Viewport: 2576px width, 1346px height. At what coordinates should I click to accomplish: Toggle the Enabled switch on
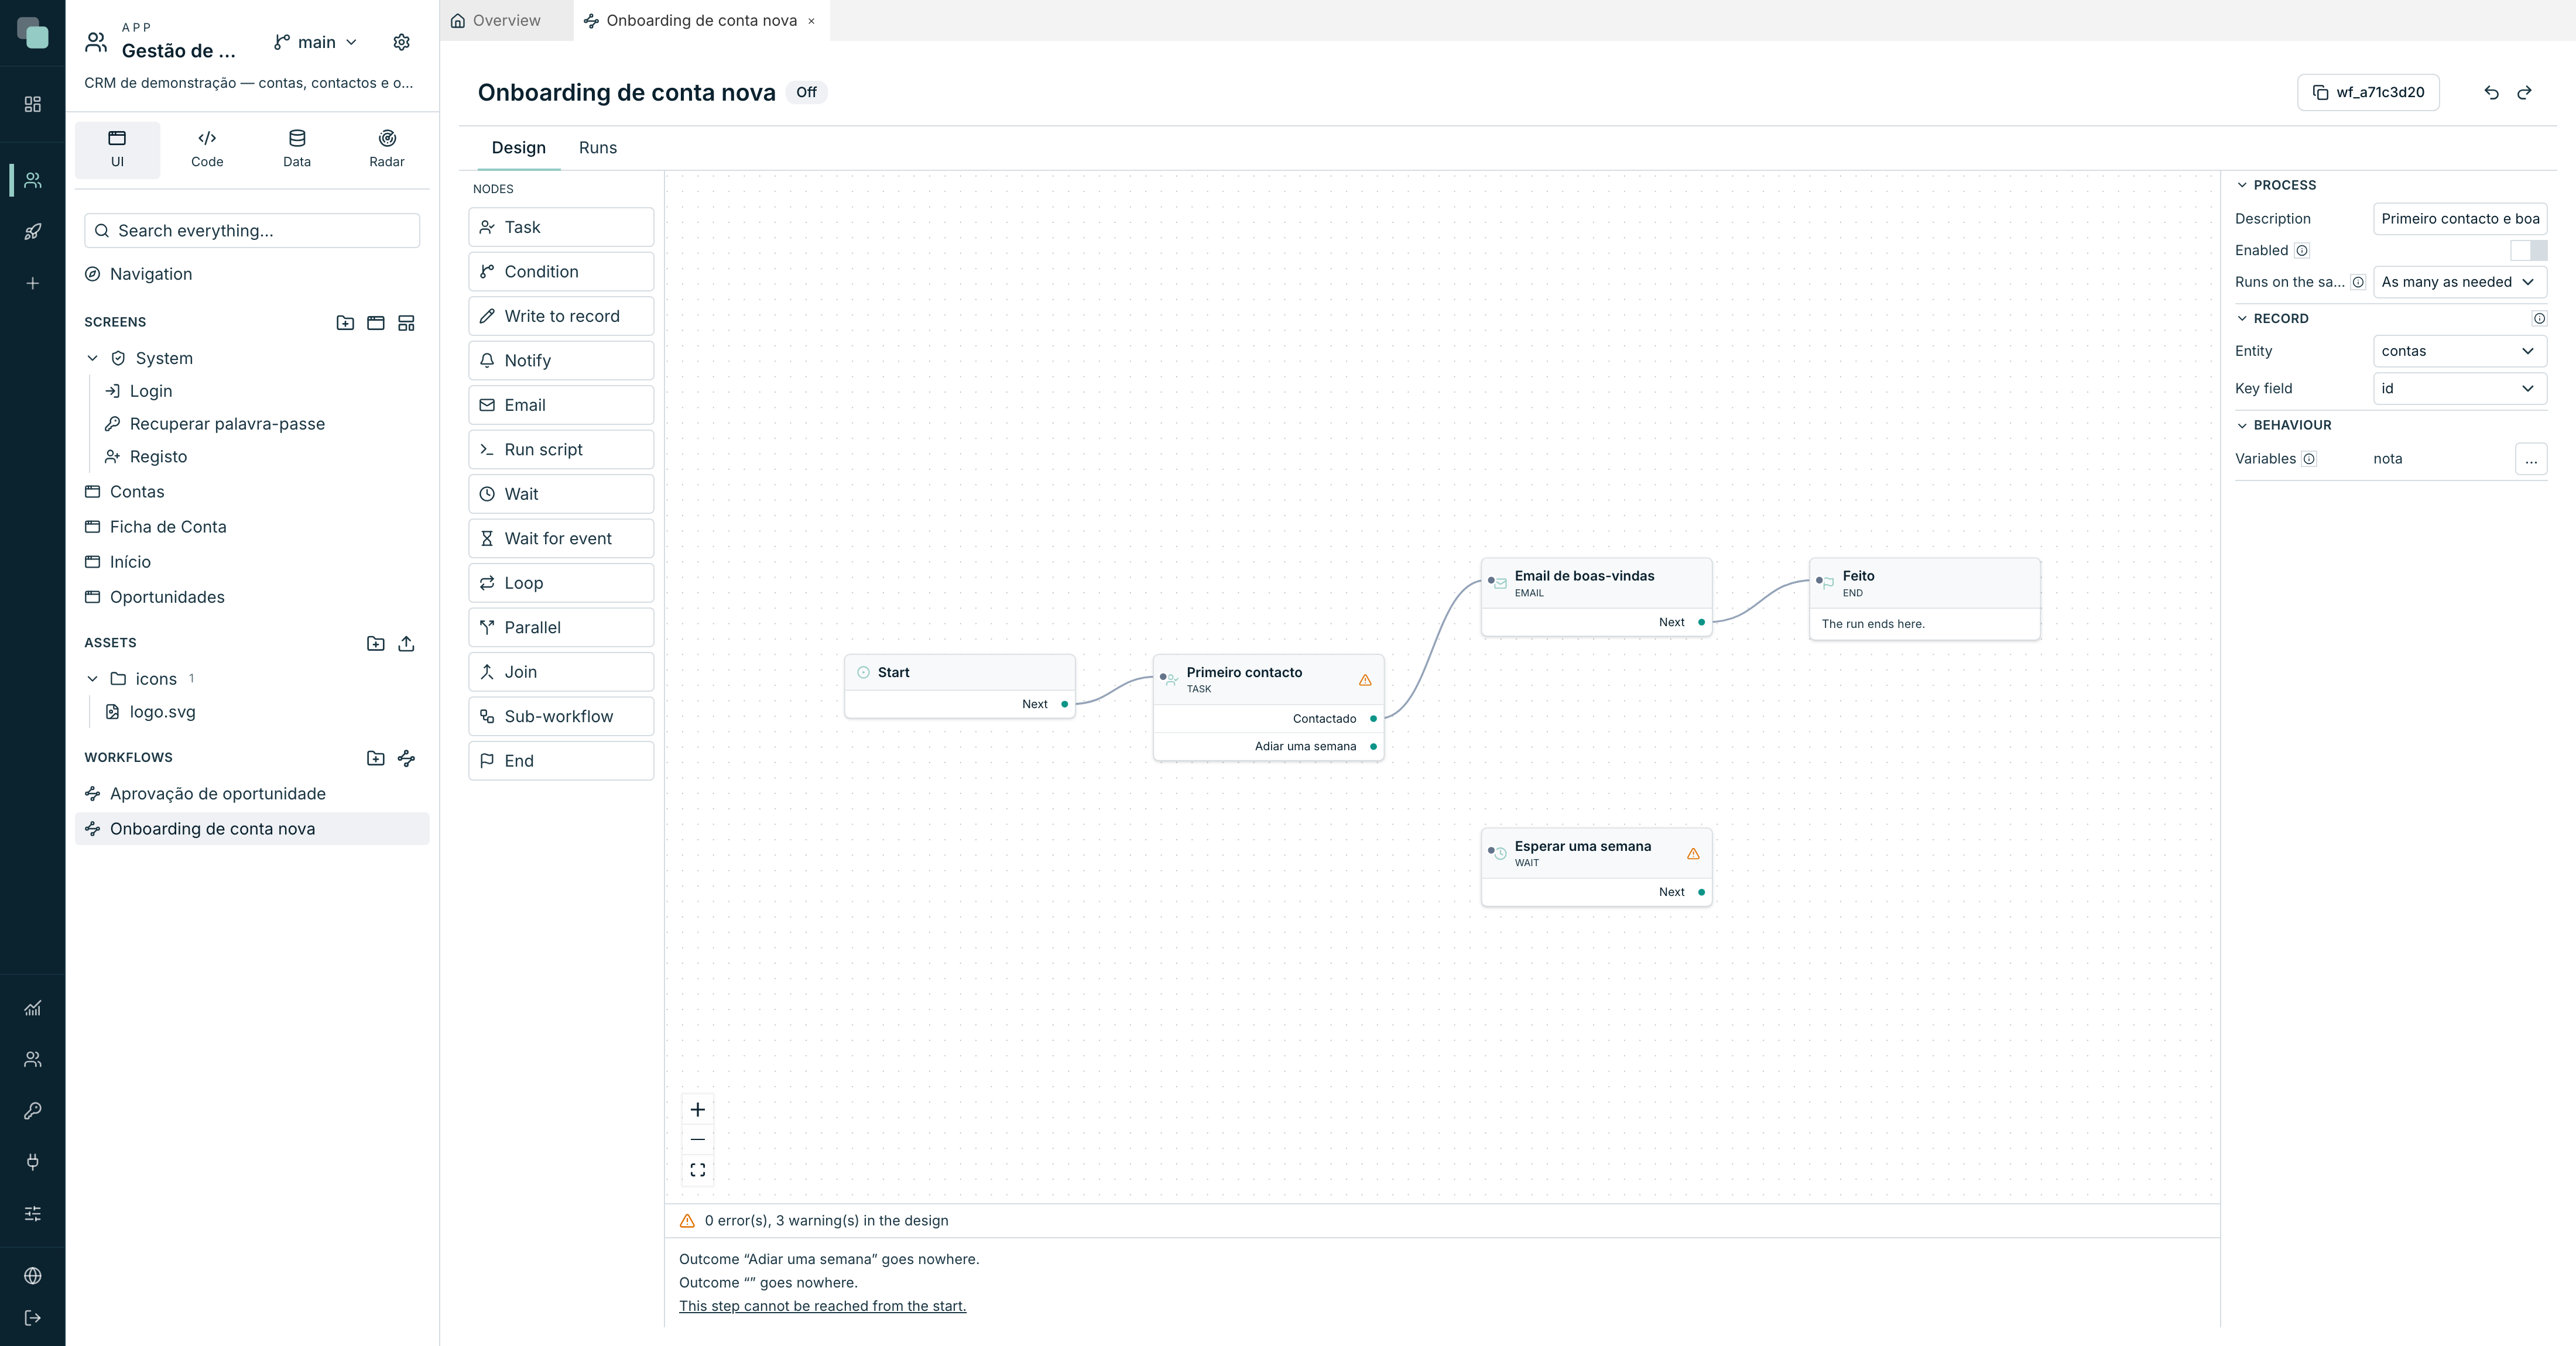[2528, 251]
